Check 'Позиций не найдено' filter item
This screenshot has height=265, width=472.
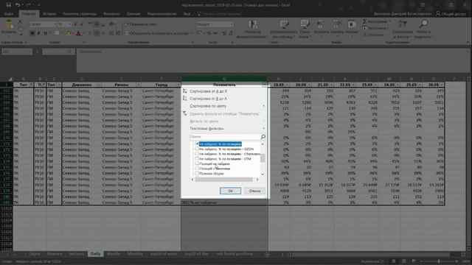(x=197, y=163)
